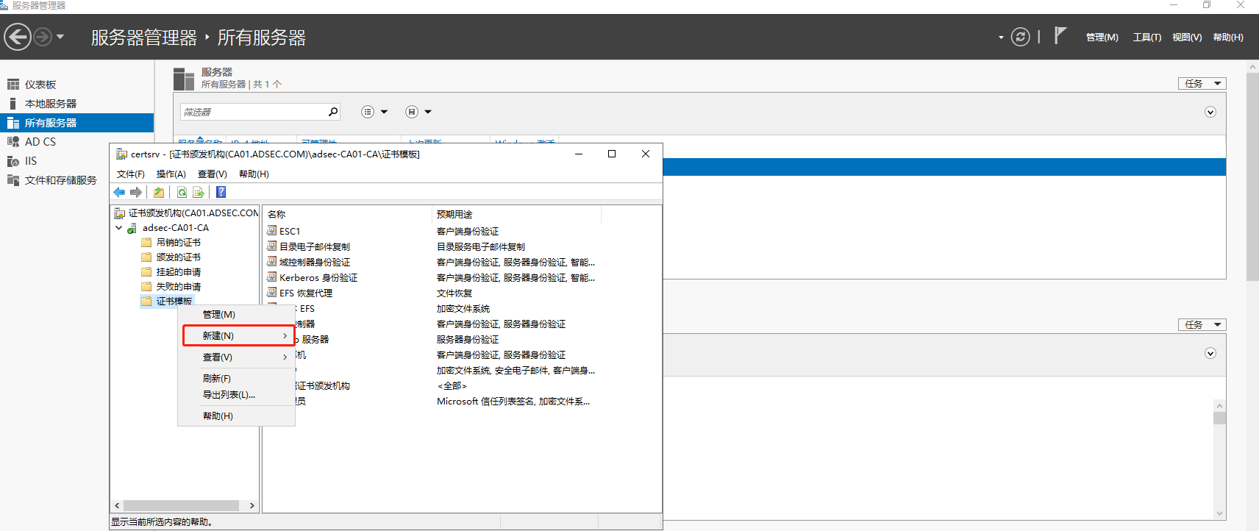Click the green refresh icon in certsrv toolbar
Viewport: 1259px width, 531px height.
pos(182,193)
